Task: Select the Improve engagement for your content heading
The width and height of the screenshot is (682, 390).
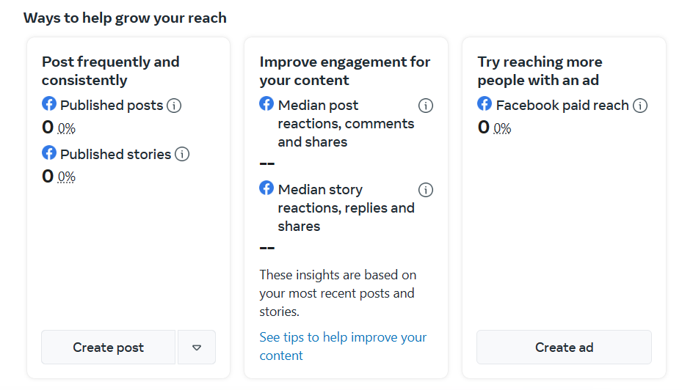Action: [x=344, y=71]
